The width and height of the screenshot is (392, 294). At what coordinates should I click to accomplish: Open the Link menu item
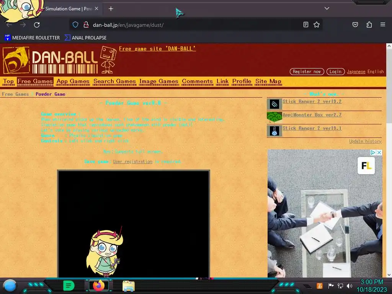[222, 81]
